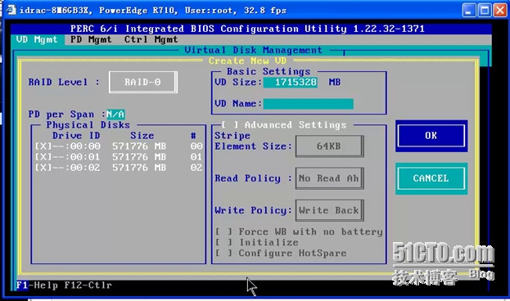510x301 pixels.
Task: Click the Create New VD dialog title
Action: (247, 61)
